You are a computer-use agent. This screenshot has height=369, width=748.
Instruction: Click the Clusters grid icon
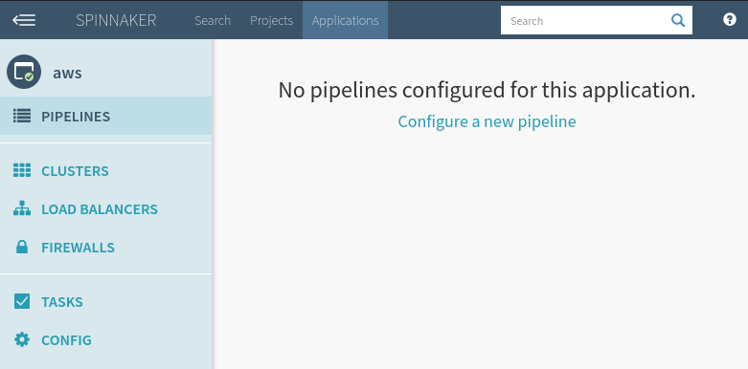[22, 170]
